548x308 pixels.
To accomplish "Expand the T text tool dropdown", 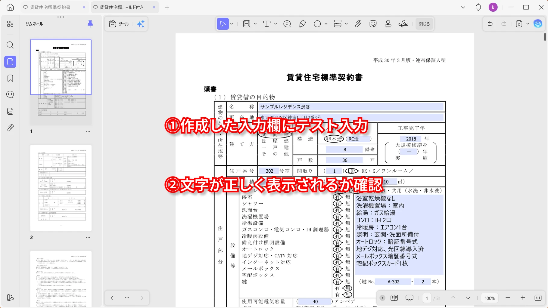I will coord(276,24).
